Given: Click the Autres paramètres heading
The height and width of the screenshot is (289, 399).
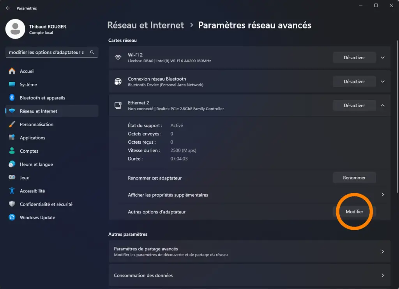Looking at the screenshot, I should pyautogui.click(x=128, y=234).
